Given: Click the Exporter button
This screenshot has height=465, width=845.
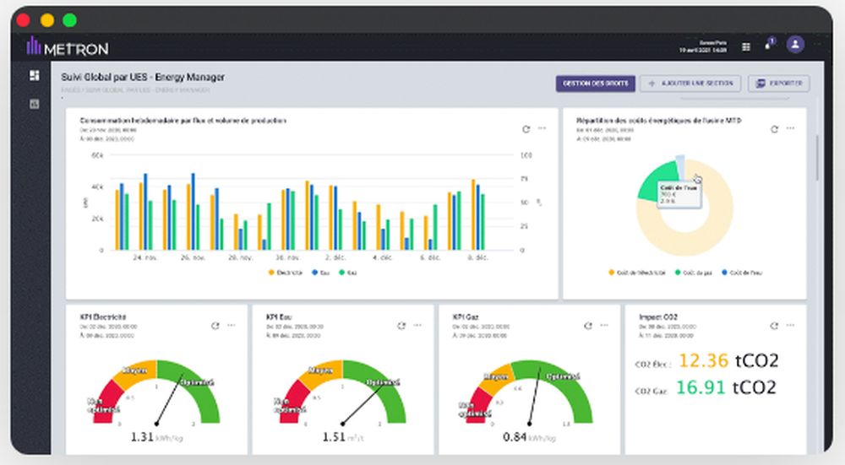Looking at the screenshot, I should point(779,84).
